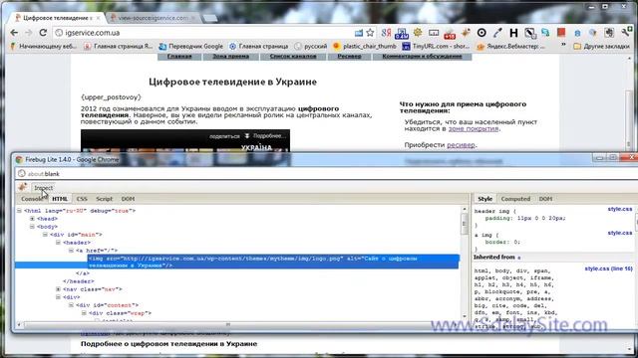Click the 'Главная' navigation link on page

click(179, 56)
